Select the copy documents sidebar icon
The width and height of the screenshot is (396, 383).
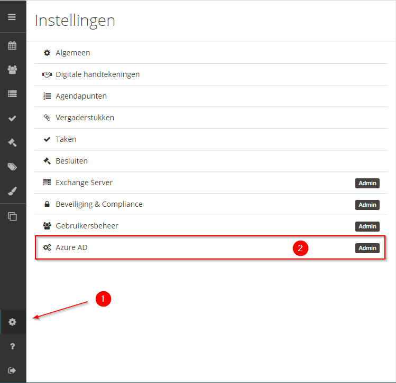[x=12, y=216]
